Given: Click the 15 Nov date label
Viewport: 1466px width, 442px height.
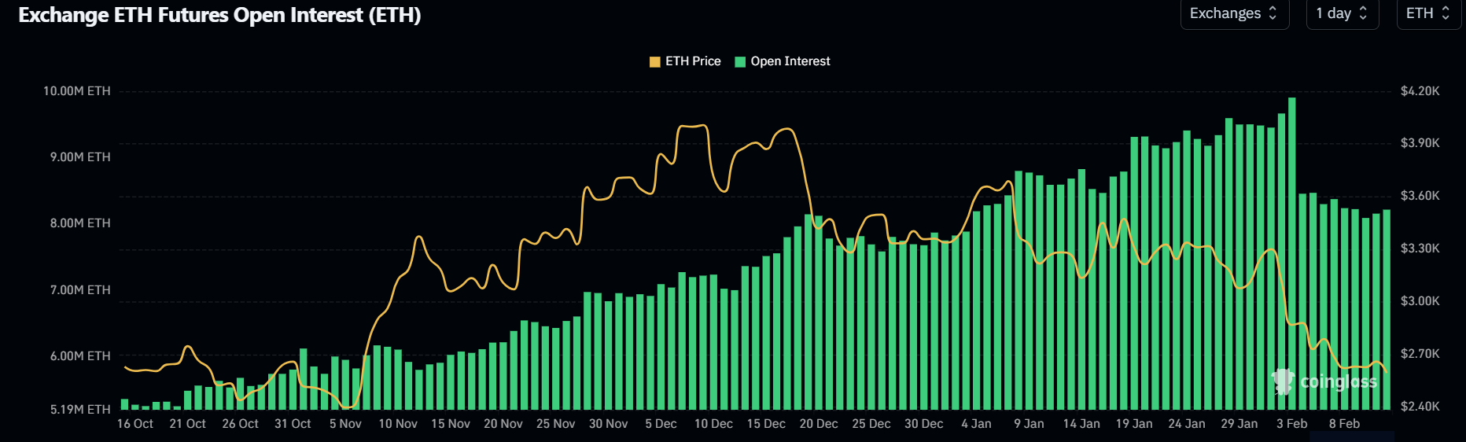Looking at the screenshot, I should (451, 424).
